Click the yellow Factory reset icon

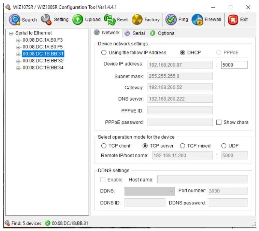click(x=137, y=19)
